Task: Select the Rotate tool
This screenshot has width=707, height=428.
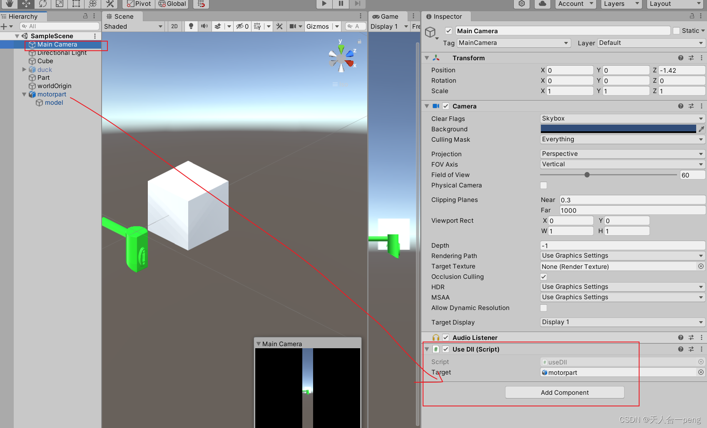Action: click(x=42, y=4)
